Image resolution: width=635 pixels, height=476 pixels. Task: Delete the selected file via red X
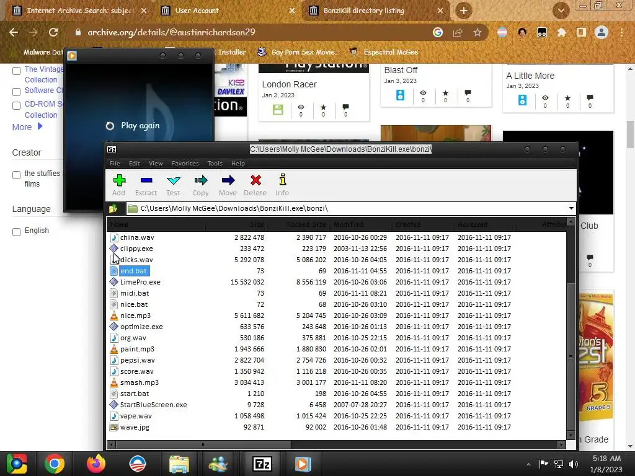[255, 185]
